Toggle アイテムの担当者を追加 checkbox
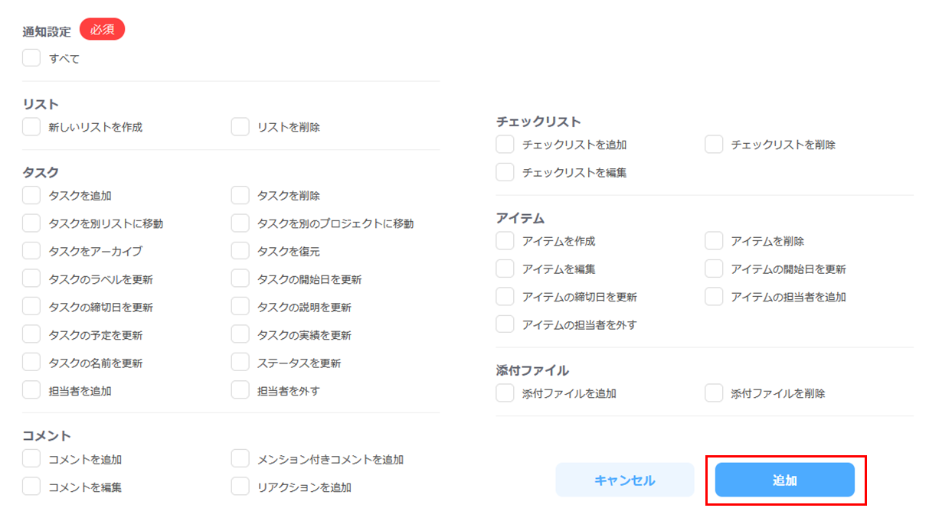929x521 pixels. 714,297
